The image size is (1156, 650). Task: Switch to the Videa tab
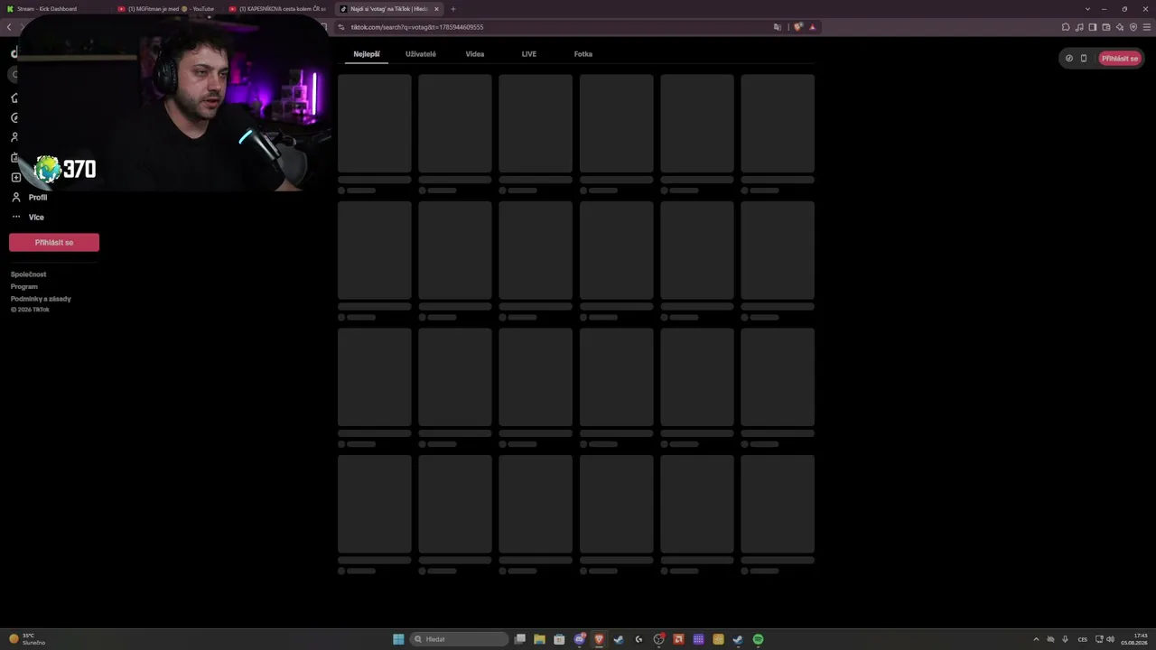[475, 54]
